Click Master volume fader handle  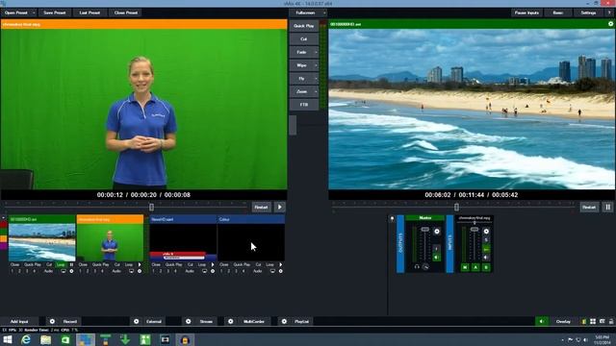425,229
